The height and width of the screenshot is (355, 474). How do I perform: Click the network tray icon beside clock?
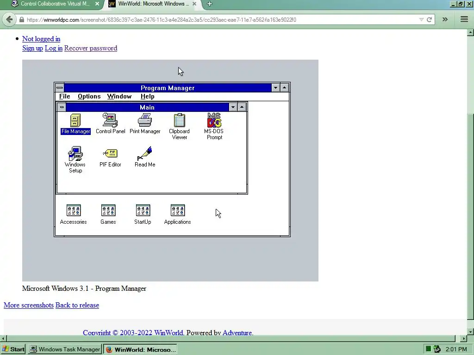pos(437,349)
